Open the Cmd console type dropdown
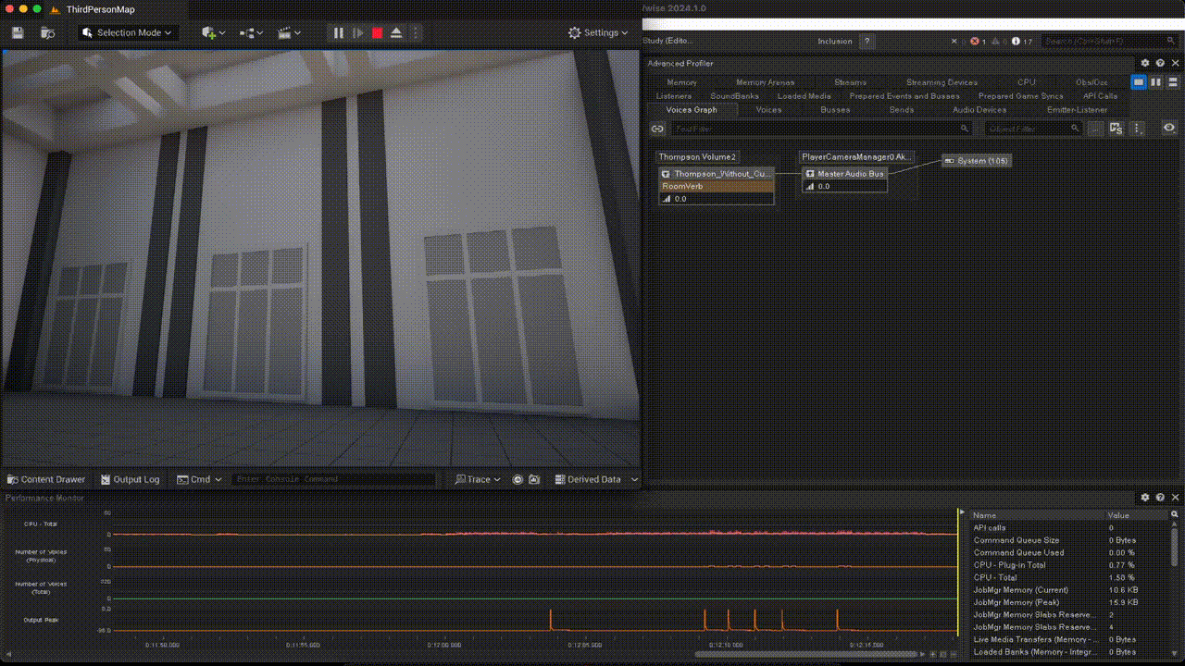1185x666 pixels. (x=199, y=479)
